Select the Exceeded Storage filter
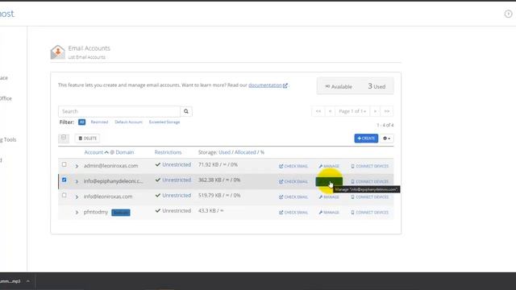This screenshot has width=516, height=290. 164,122
